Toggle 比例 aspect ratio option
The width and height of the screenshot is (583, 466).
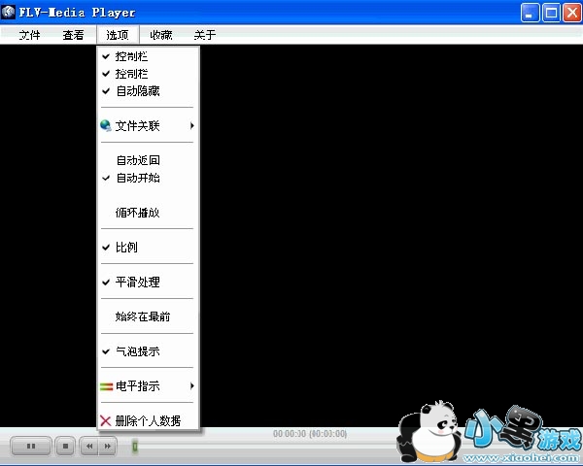pyautogui.click(x=148, y=248)
